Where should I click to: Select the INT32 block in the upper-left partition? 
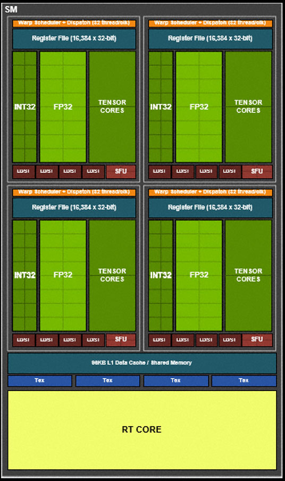[x=24, y=107]
